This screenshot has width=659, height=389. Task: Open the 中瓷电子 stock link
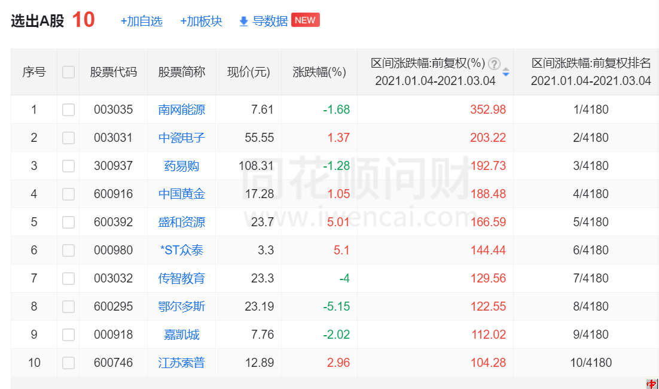[182, 138]
